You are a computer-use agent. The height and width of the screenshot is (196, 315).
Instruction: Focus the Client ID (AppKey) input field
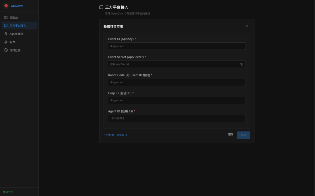click(176, 46)
